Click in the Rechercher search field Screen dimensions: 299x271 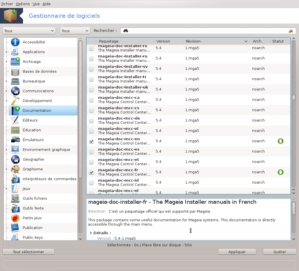[x=208, y=31]
